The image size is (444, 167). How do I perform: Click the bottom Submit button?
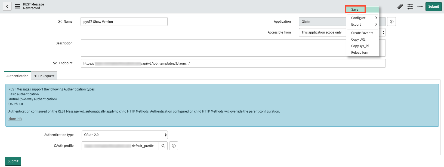[x=13, y=161]
